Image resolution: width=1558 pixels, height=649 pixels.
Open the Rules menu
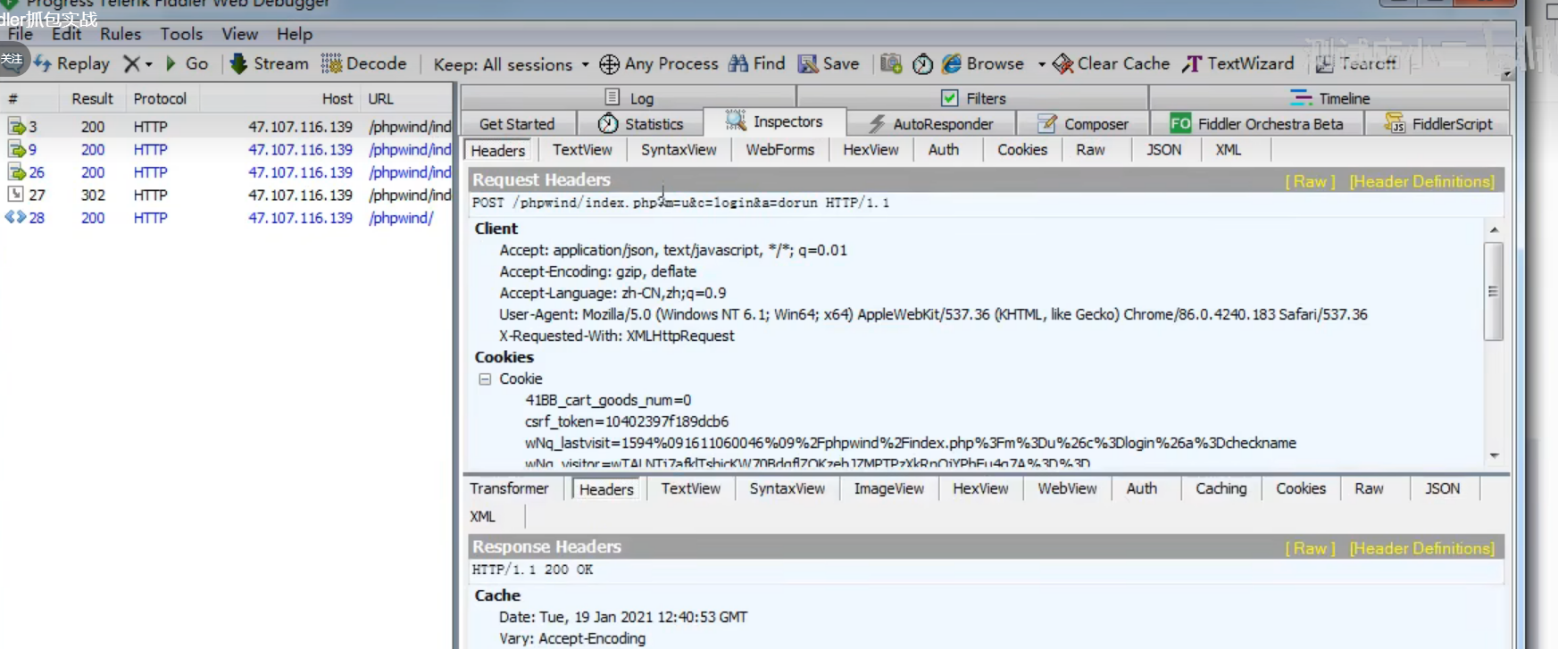121,34
